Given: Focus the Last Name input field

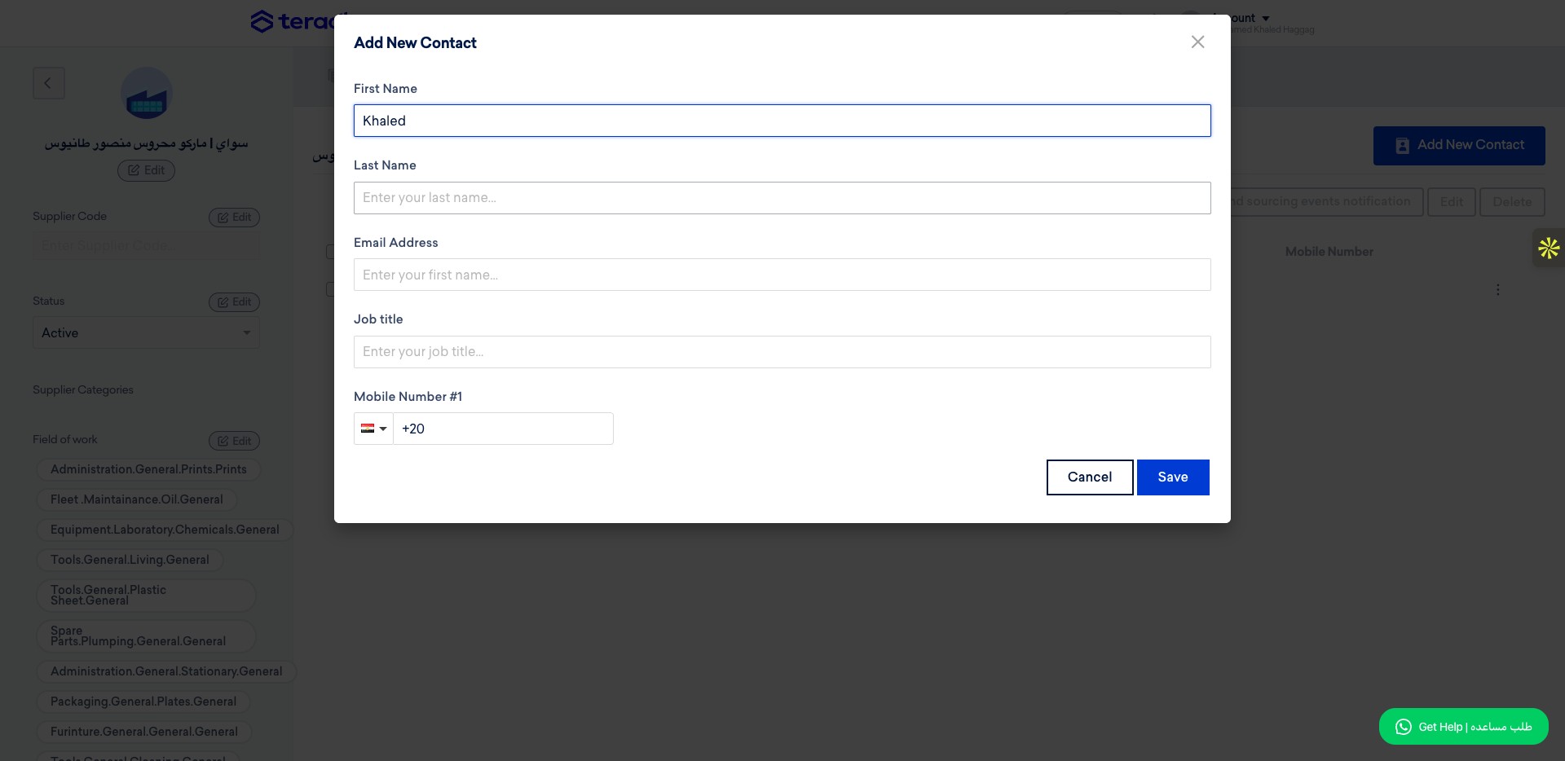Looking at the screenshot, I should [782, 198].
